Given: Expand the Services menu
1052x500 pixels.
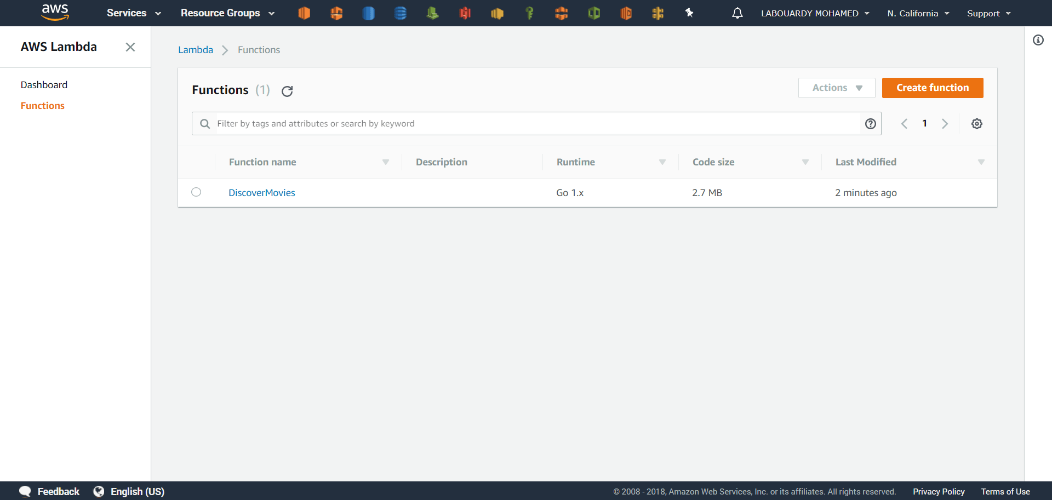Looking at the screenshot, I should 134,13.
